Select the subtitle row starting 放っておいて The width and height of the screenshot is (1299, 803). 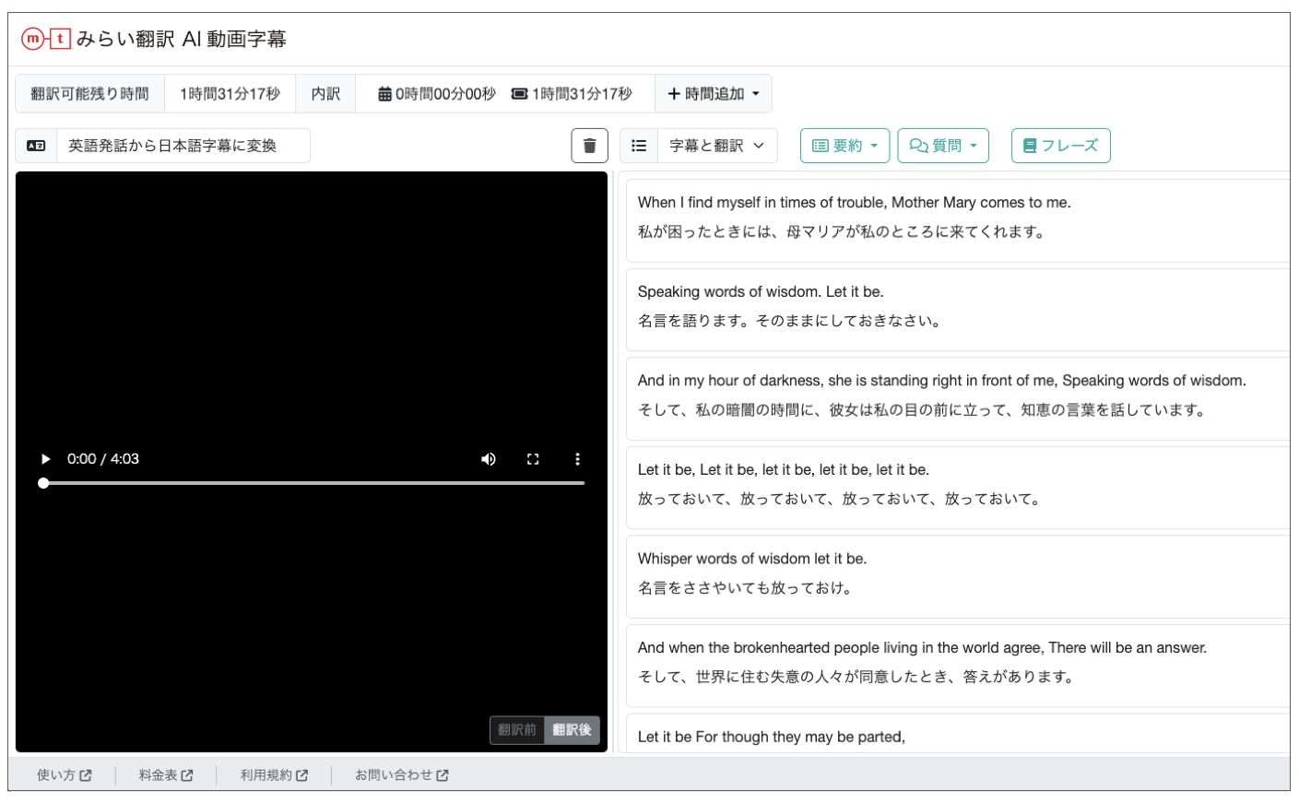[958, 488]
